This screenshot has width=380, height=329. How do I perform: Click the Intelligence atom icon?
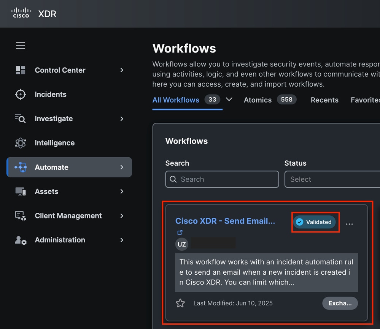[x=21, y=143]
